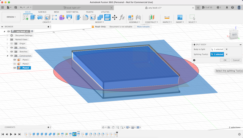The height and width of the screenshot is (138, 243).
Task: Open timeline settings gear
Action: pyautogui.click(x=240, y=134)
